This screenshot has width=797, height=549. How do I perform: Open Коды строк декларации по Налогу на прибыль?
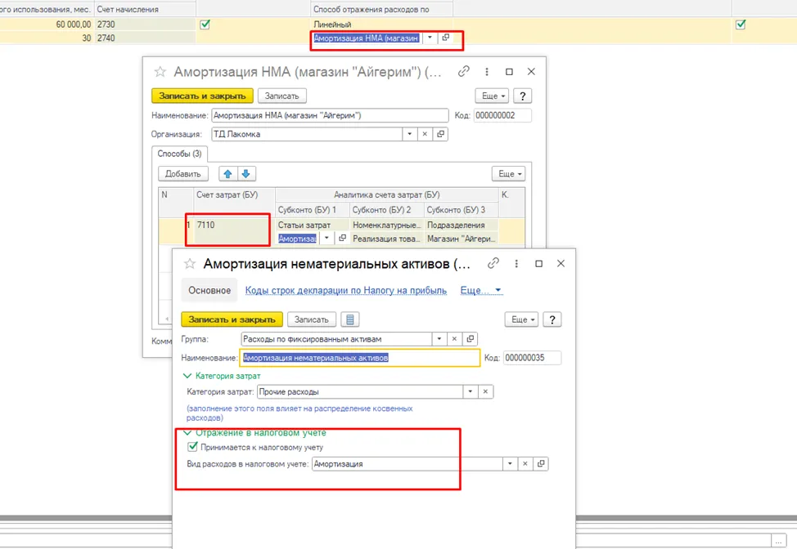[x=345, y=290]
